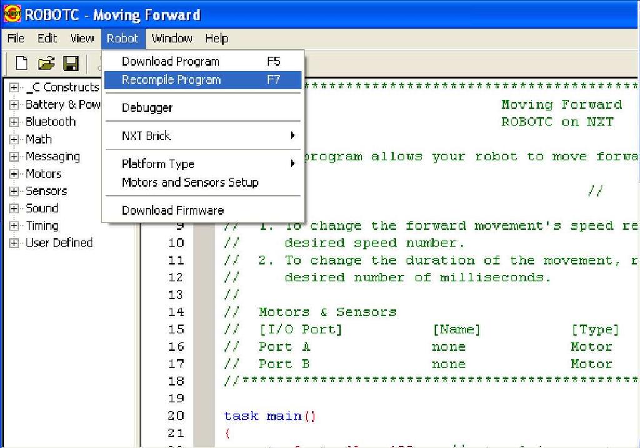Screen dimensions: 640x448
Task: Expand the Bluetooth tree node
Action: pos(14,122)
